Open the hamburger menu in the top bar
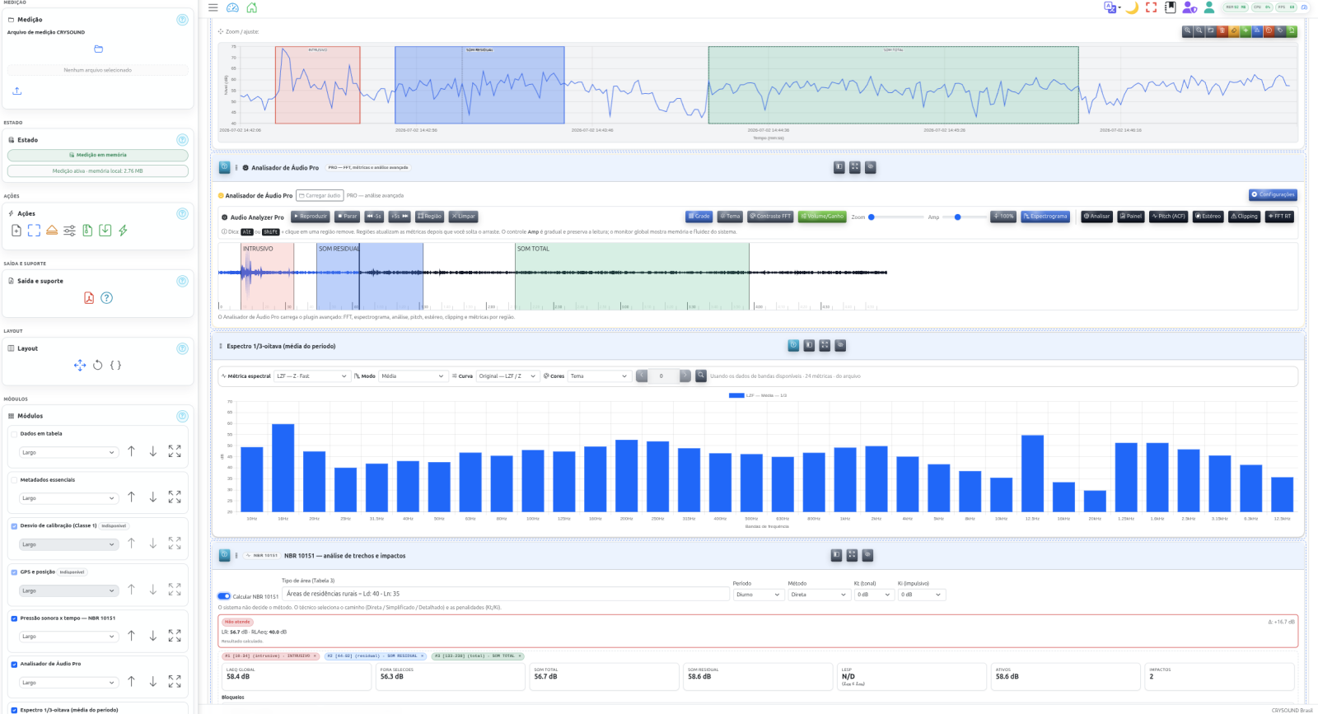Screen dimensions: 1318x714 click(213, 7)
